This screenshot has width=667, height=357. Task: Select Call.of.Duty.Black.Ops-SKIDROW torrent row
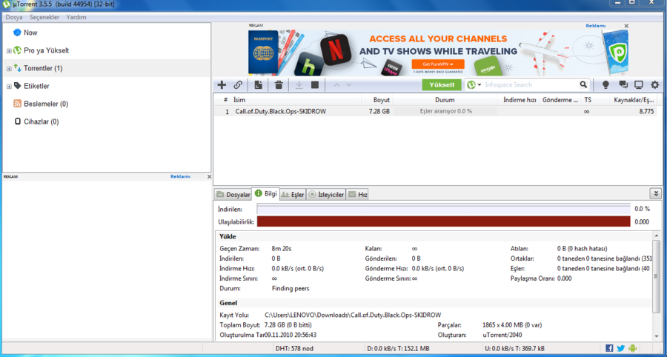(435, 111)
